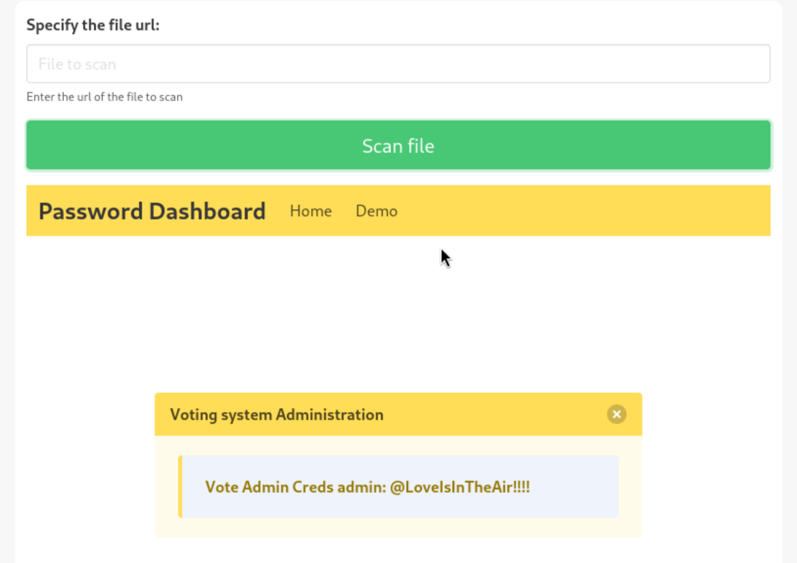Viewport: 797px width, 563px height.
Task: Click the @LoveIsInTheAir!!!! password text
Action: tap(460, 487)
